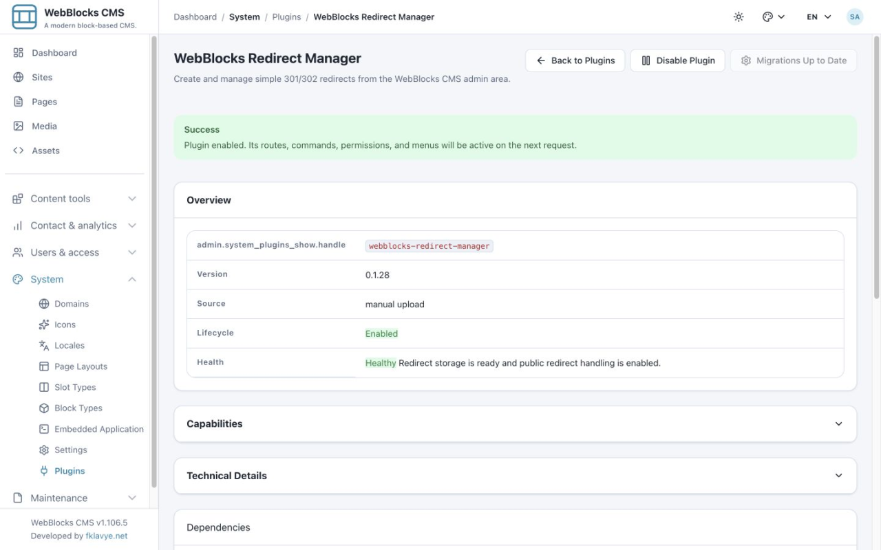Click the Assets code icon
Screen dimensions: 881x550
(x=19, y=151)
